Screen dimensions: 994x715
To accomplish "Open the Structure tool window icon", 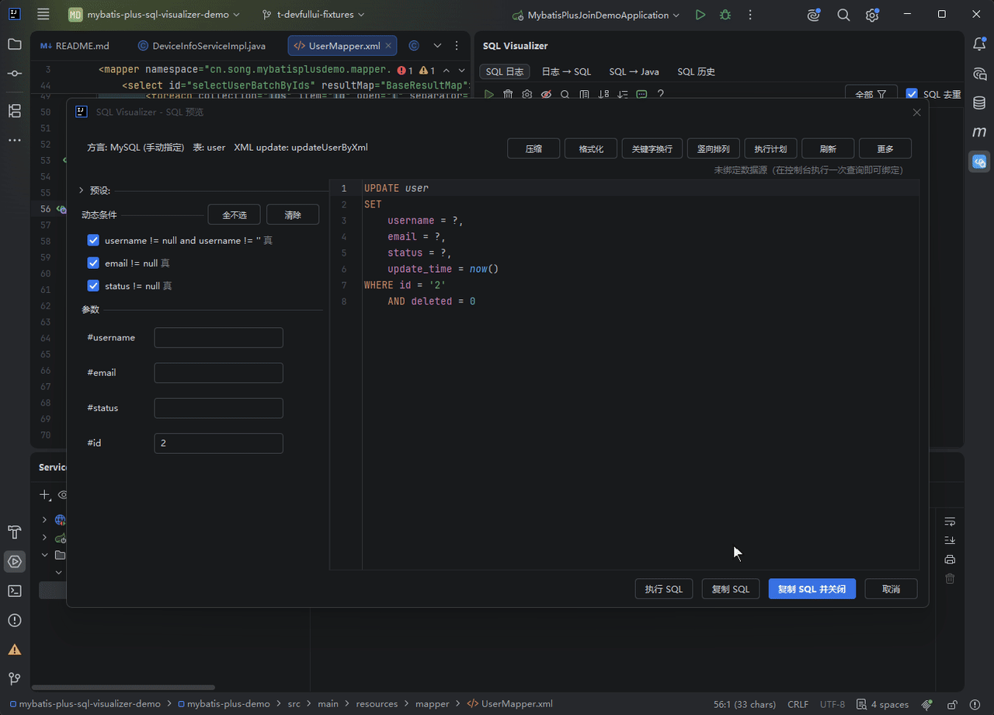I will click(15, 110).
